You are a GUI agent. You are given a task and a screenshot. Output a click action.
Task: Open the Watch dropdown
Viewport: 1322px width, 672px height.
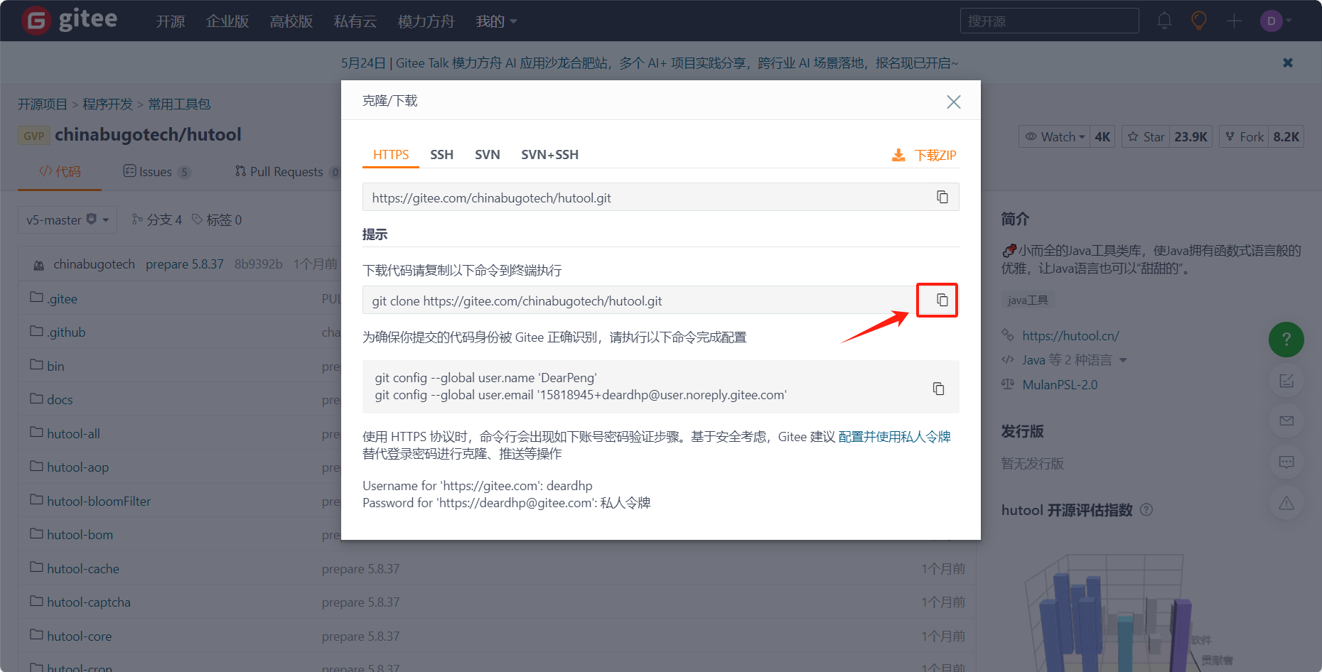pos(1055,136)
